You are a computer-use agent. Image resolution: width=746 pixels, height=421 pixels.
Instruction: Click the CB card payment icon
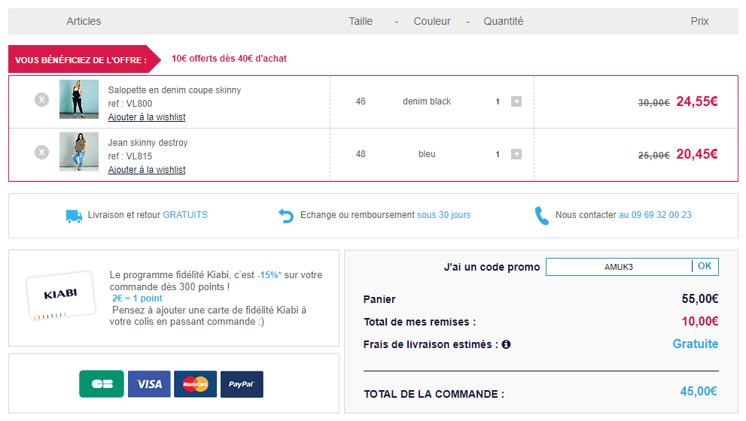102,384
